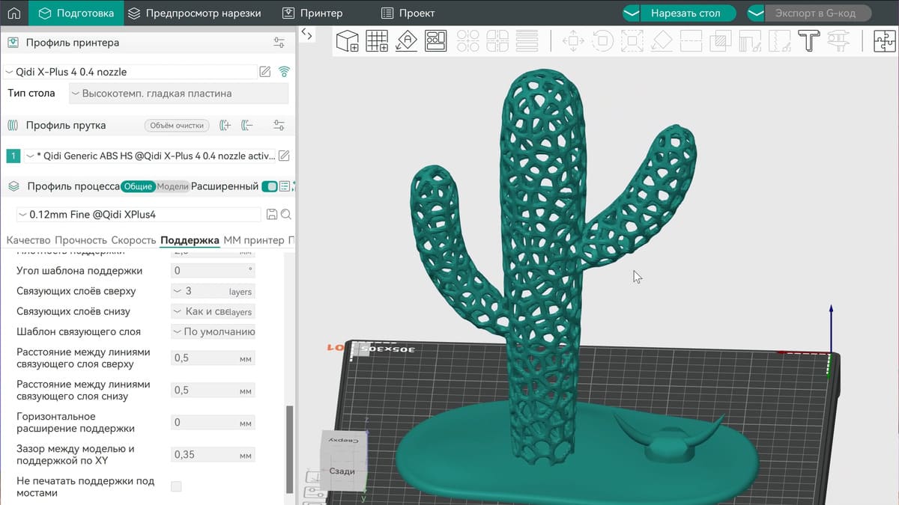Image resolution: width=899 pixels, height=505 pixels.
Task: Click the Add model cube icon
Action: point(347,40)
